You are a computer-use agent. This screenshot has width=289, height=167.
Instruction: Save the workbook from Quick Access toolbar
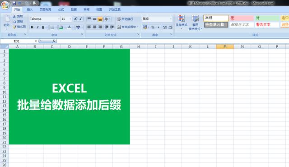point(14,3)
